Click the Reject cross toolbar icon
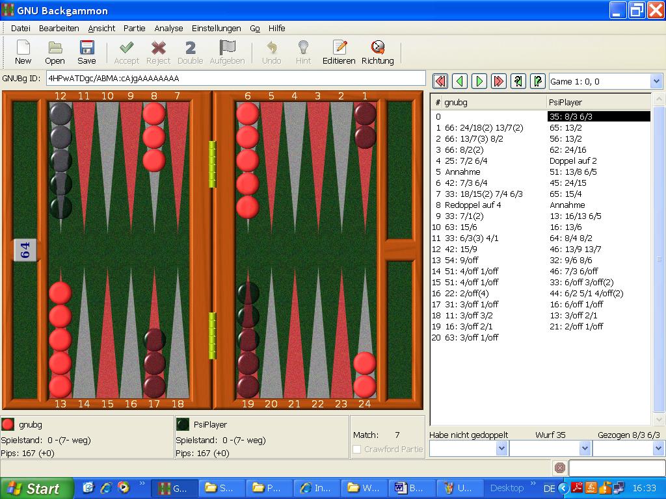This screenshot has height=499, width=666. coord(159,52)
